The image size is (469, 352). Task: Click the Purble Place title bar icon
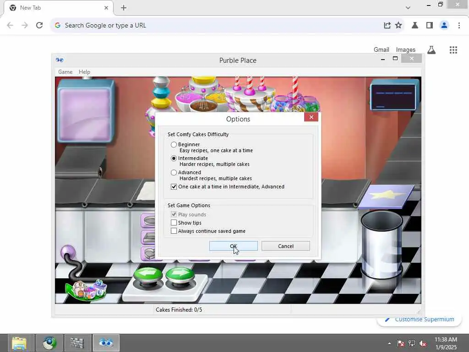[x=60, y=60]
